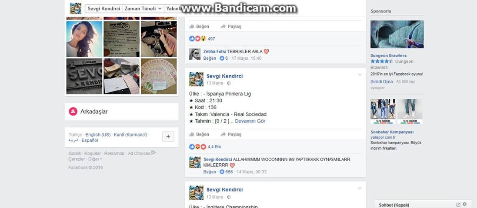Image resolution: width=477 pixels, height=208 pixels.
Task: Open the Ad Choices triangle icon
Action: [153, 153]
